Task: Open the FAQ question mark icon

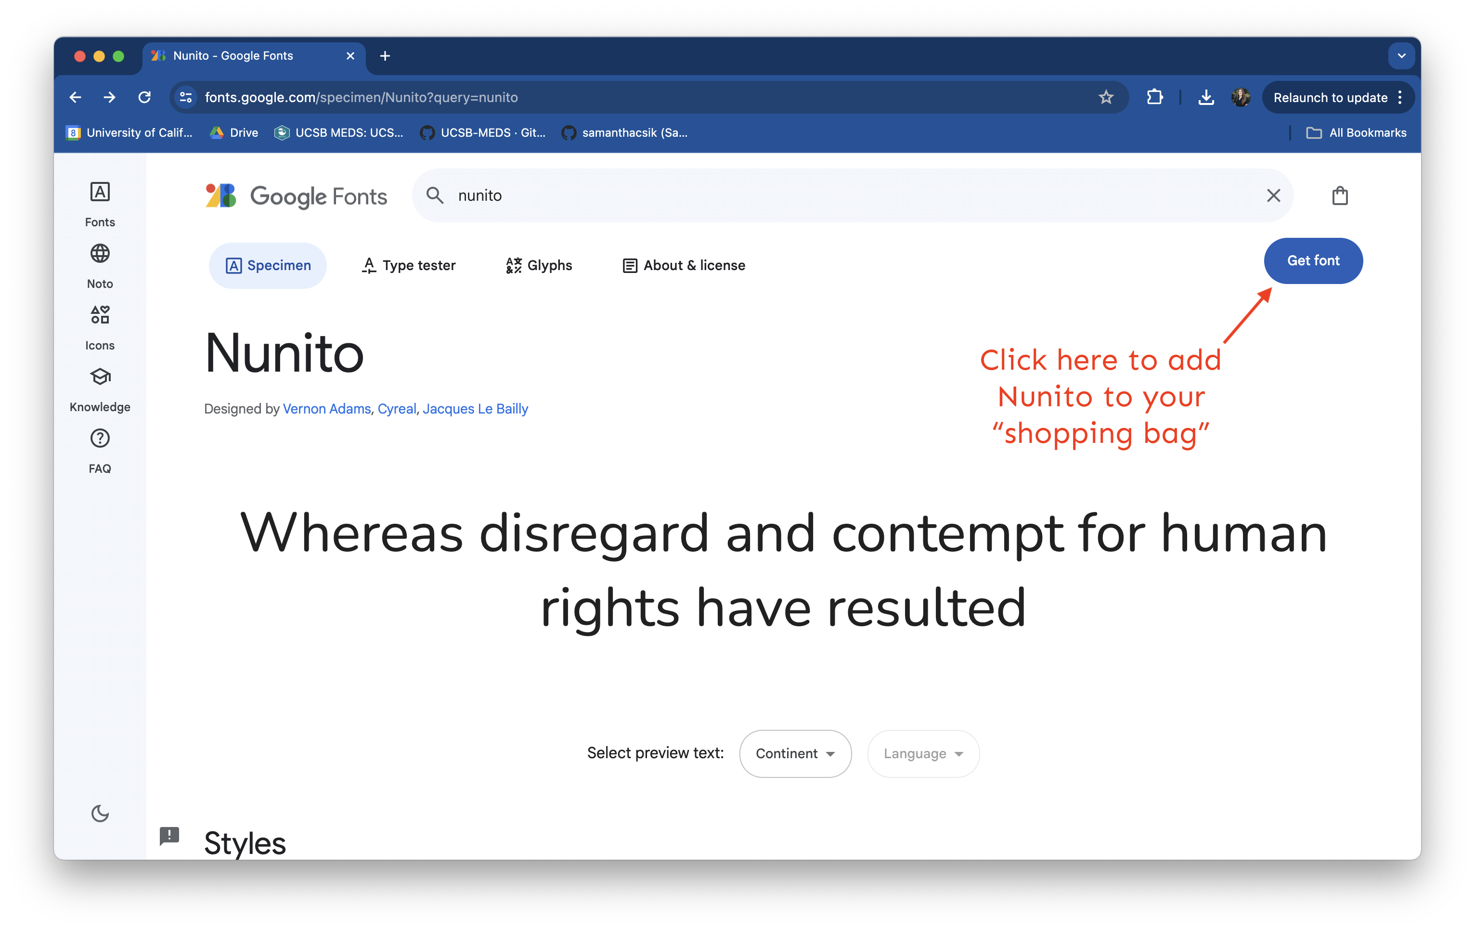Action: [100, 439]
